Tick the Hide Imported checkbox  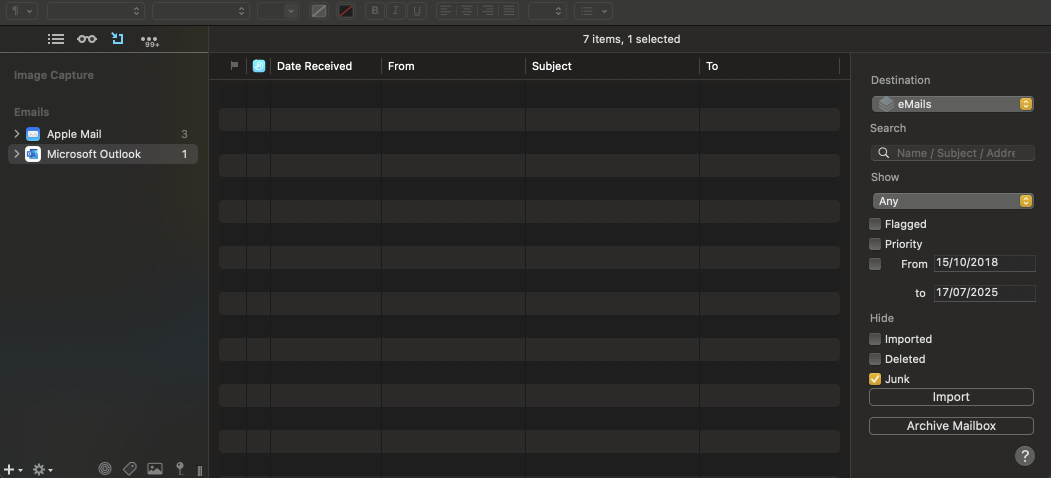click(x=875, y=339)
